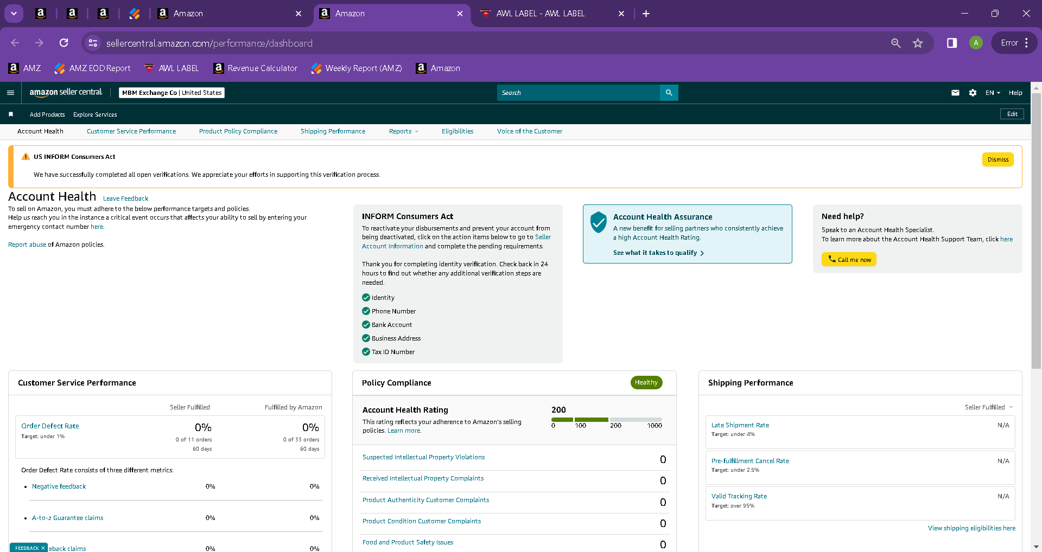Open the Negative feedback link

point(59,486)
